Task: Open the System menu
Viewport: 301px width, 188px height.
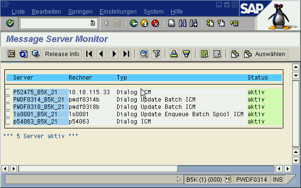Action: (153, 12)
